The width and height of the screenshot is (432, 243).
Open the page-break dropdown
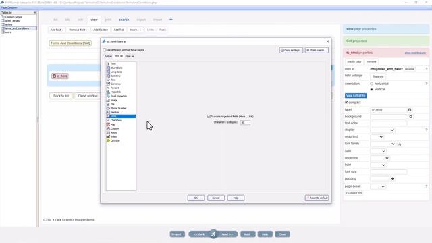pos(378,186)
